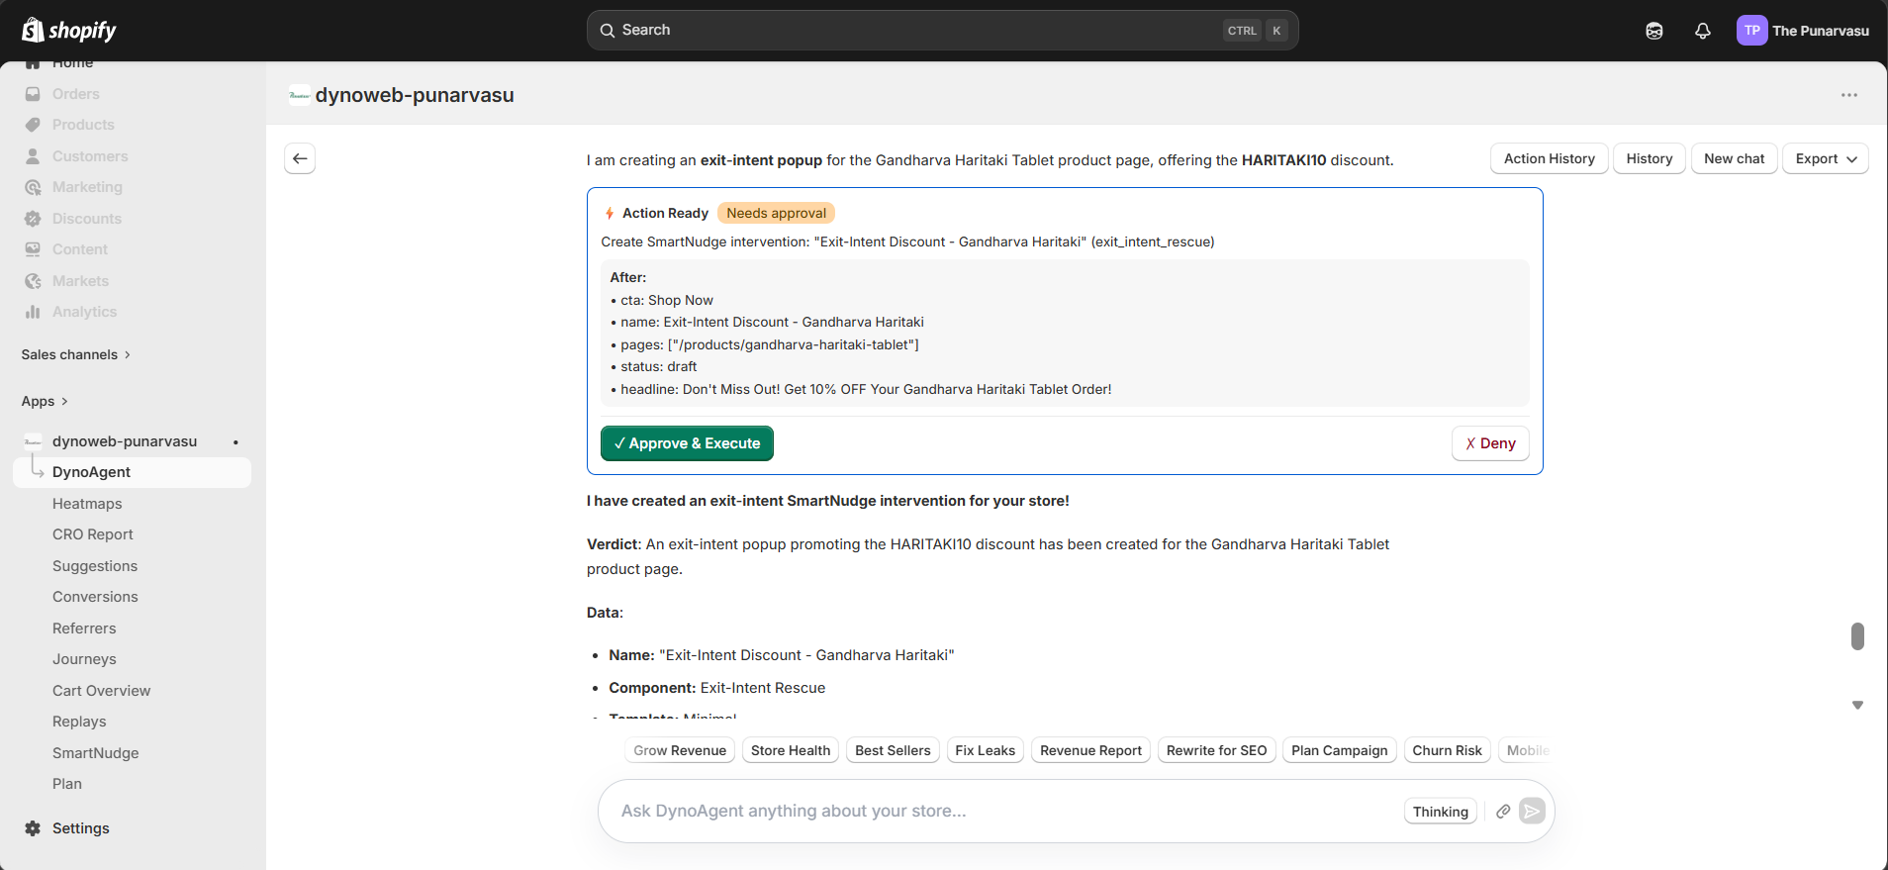Select the Fix Leaks suggestion chip
The width and height of the screenshot is (1888, 870).
[x=985, y=750]
